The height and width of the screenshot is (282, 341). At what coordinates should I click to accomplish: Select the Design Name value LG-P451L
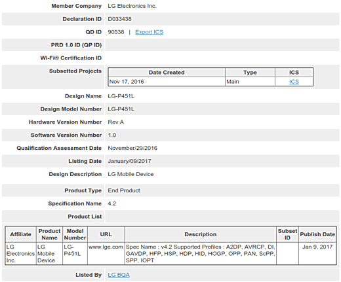pyautogui.click(x=121, y=96)
